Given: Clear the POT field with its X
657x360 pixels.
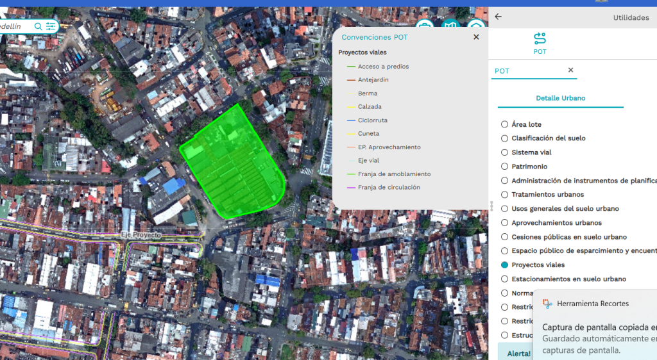Looking at the screenshot, I should point(570,70).
